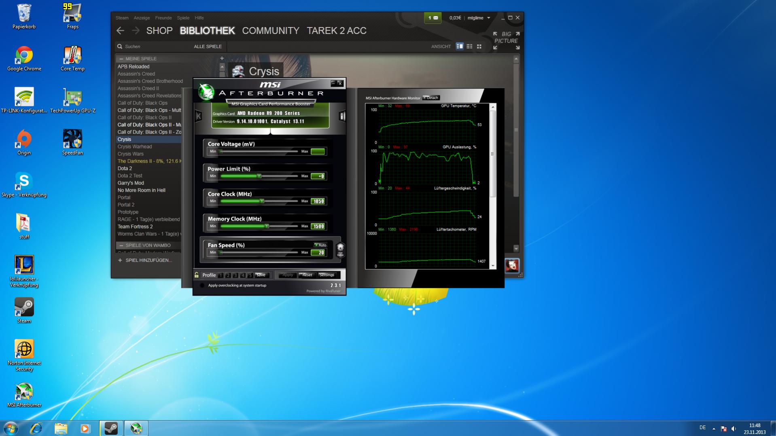Open the mtglime account dropdown in Steam
776x436 pixels.
[479, 18]
